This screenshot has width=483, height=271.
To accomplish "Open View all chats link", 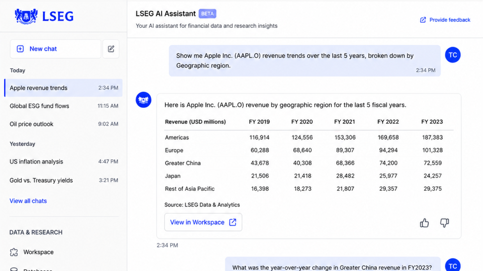I will pyautogui.click(x=28, y=201).
